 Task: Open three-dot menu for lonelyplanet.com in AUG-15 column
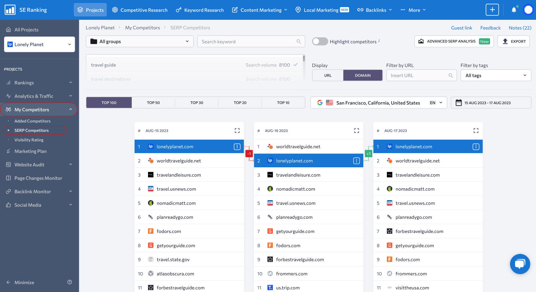point(237,147)
